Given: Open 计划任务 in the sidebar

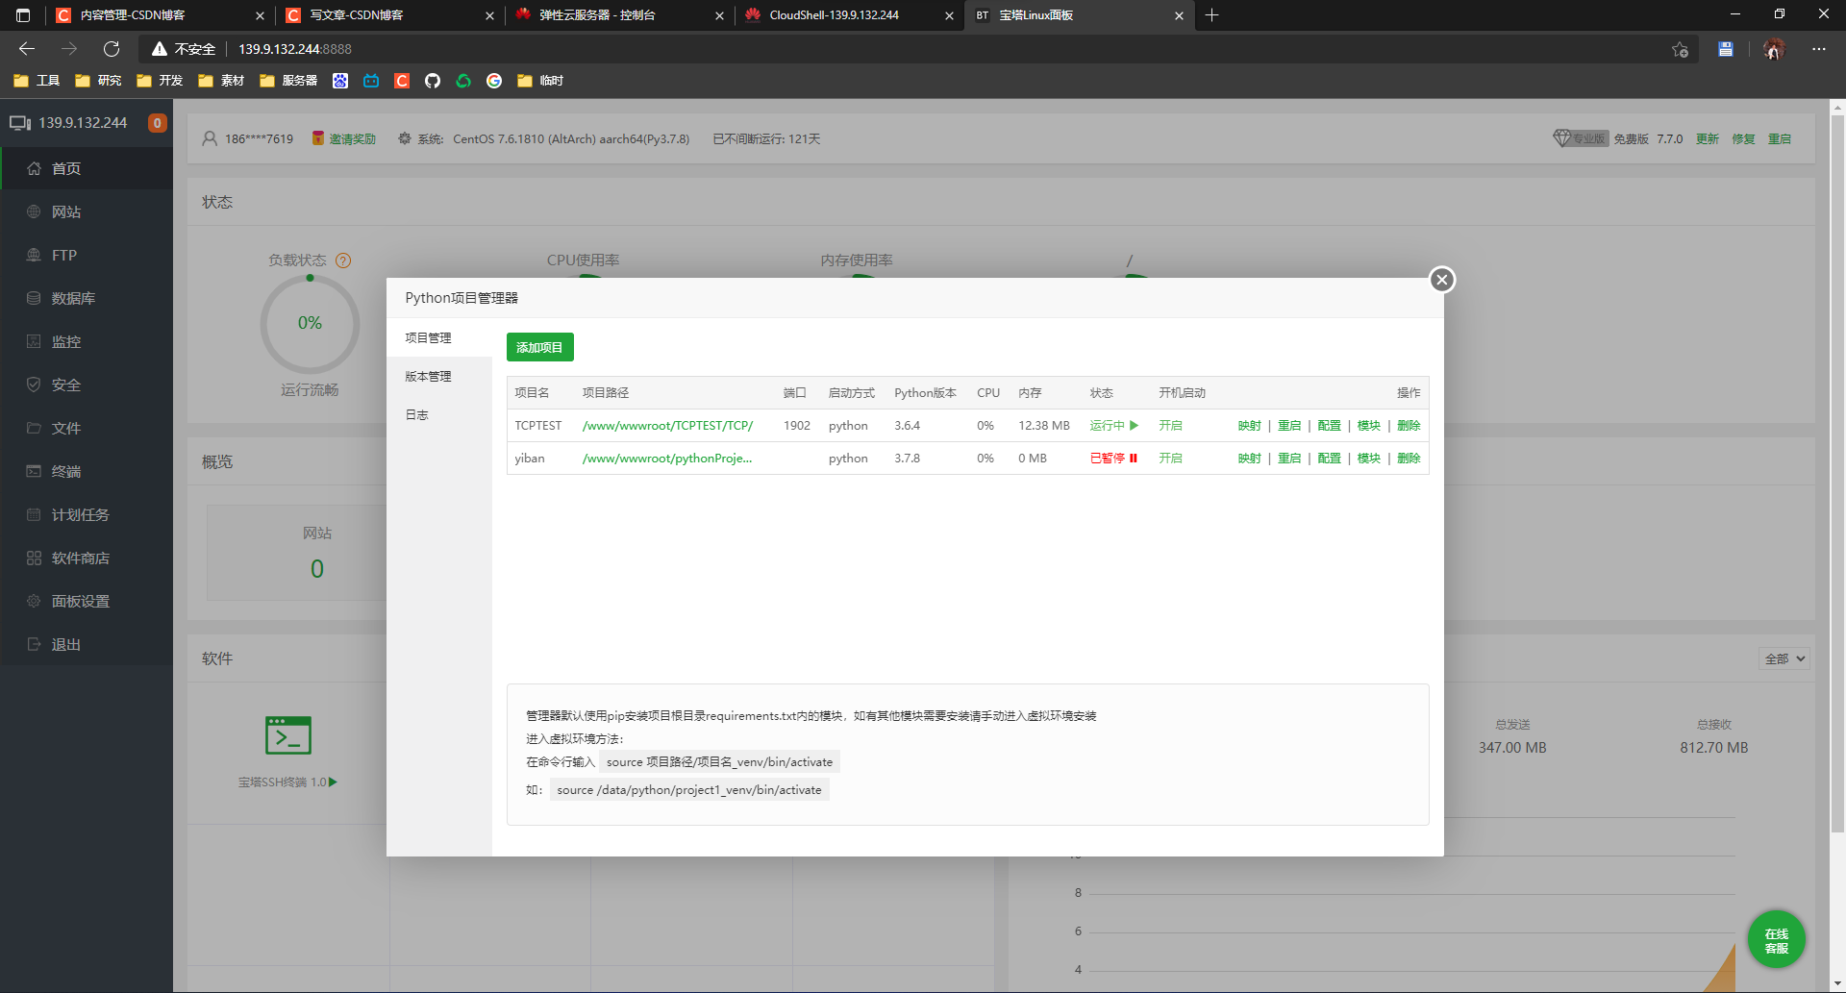Looking at the screenshot, I should (87, 514).
